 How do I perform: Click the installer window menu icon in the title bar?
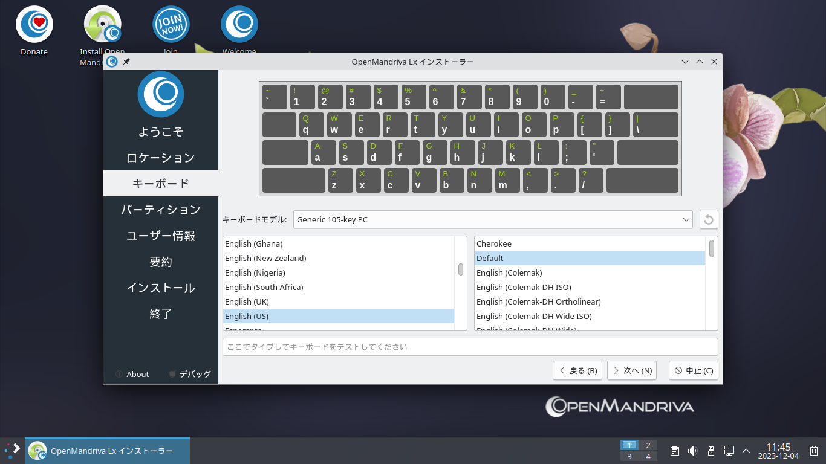pos(112,62)
